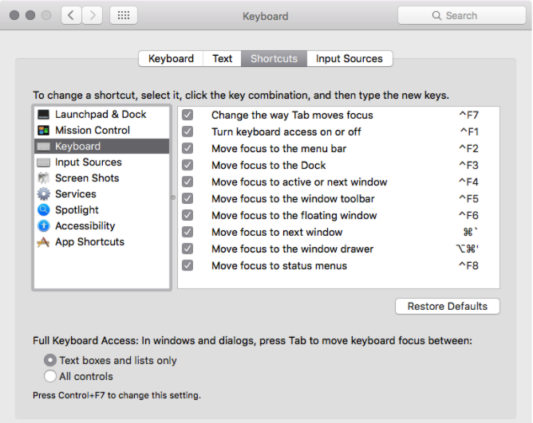Screen dimensions: 533x423
Task: Disable Move focus to active or next window
Action: pos(188,182)
